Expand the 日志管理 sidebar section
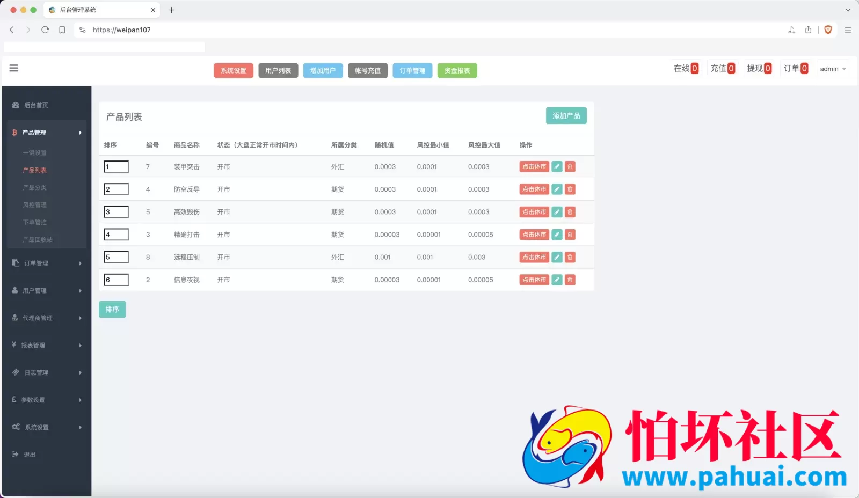859x498 pixels. pos(47,372)
